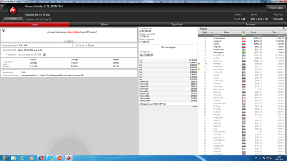The height and width of the screenshot is (161, 287).
Task: Click red marker next to Premove row
Action: 199,64
